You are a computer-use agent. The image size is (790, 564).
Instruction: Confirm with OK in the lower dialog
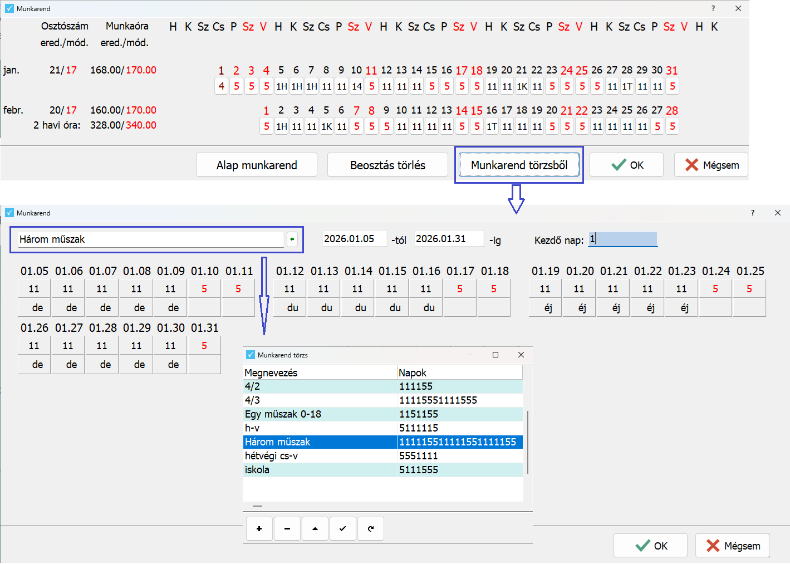pos(650,546)
